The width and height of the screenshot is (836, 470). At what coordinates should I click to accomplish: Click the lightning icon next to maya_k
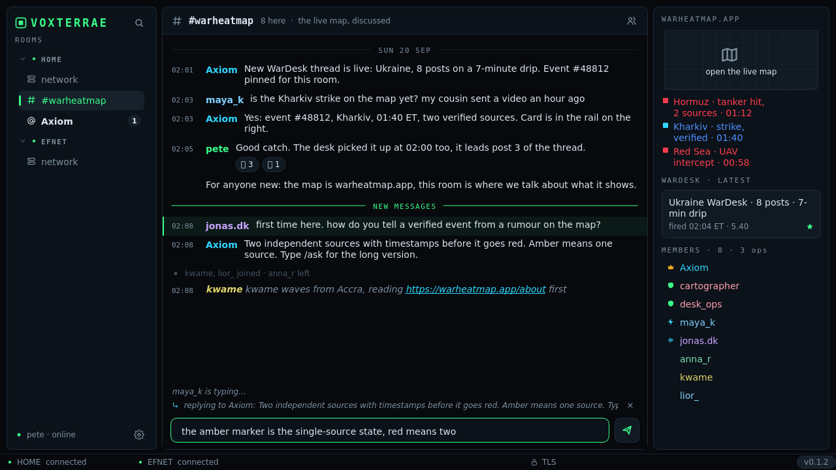coord(671,322)
